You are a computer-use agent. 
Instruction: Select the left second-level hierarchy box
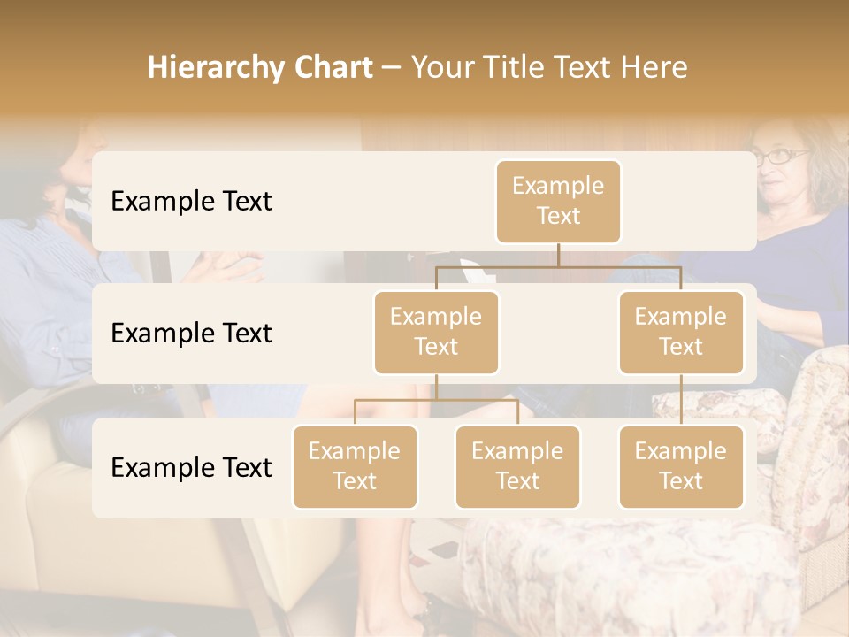(x=436, y=332)
